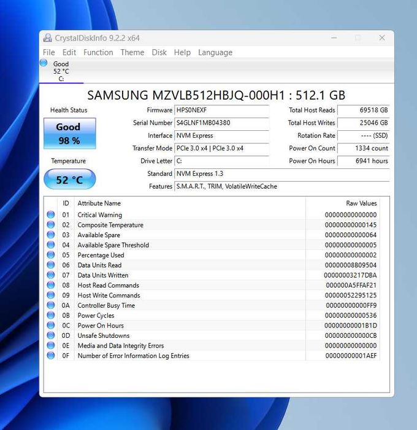
Task: Click the Serial Number field S4GLNF1MB04380
Action: 222,123
